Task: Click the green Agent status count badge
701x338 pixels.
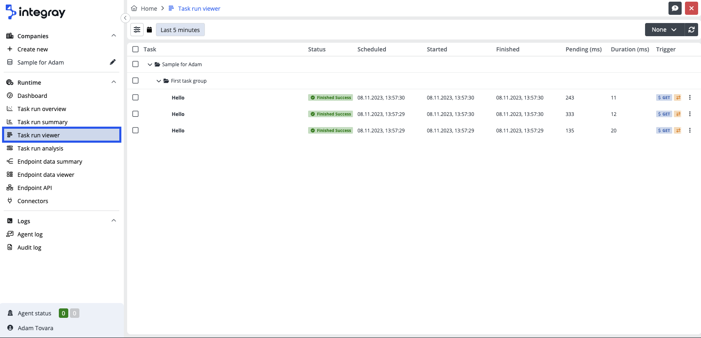Action: click(x=63, y=313)
